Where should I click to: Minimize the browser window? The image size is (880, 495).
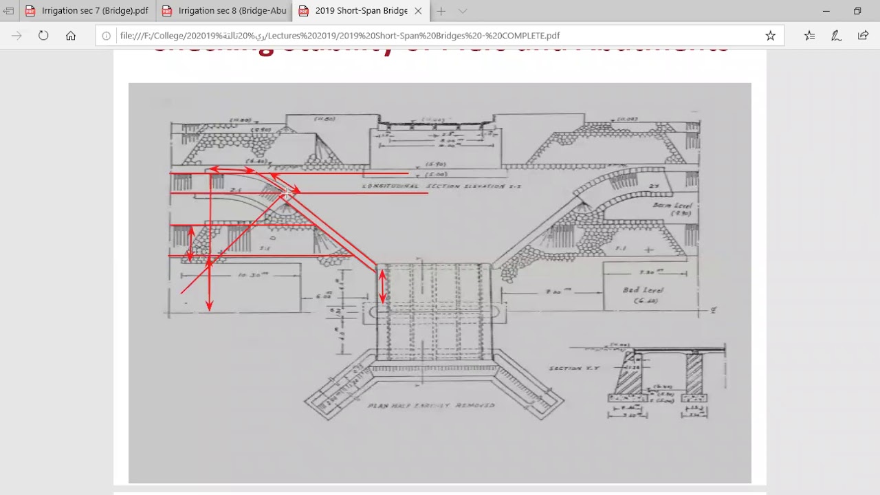(826, 11)
